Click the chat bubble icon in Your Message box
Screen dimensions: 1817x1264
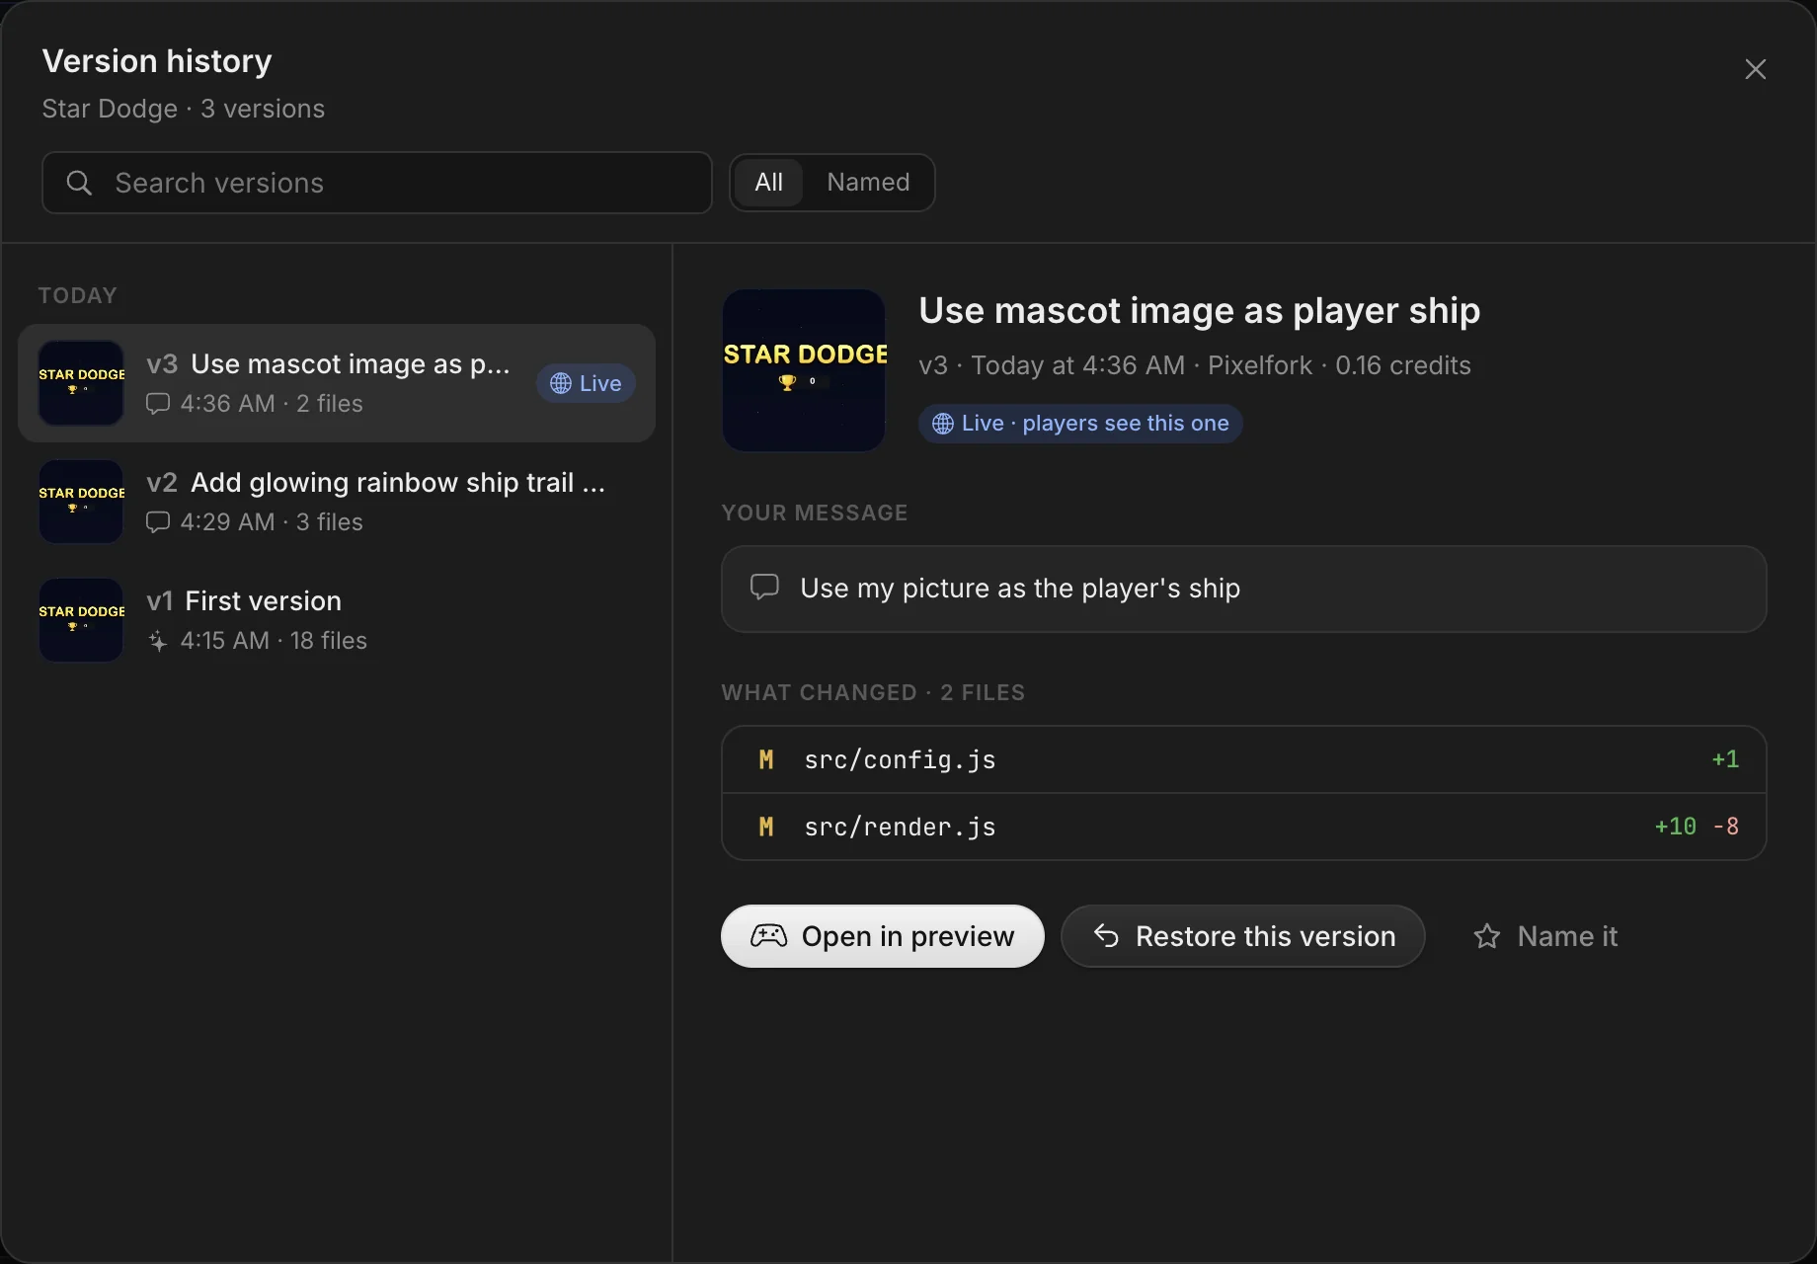[764, 588]
